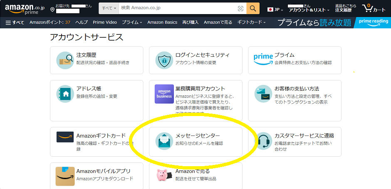Viewport: 391px width, 189px height.
Task: Open the shopping cart icon
Action: 367,8
